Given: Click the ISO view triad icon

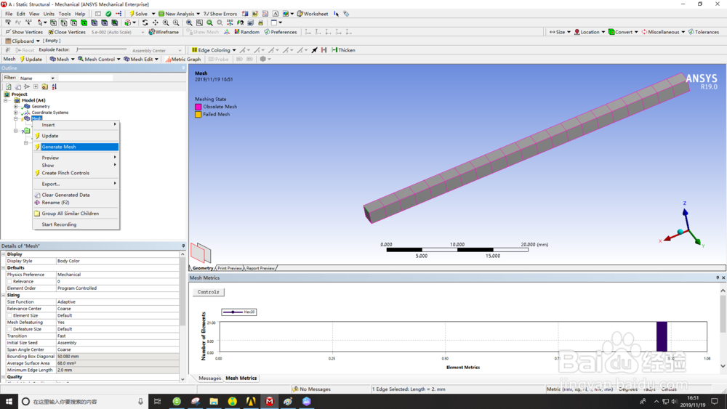Looking at the screenshot, I should click(x=230, y=23).
